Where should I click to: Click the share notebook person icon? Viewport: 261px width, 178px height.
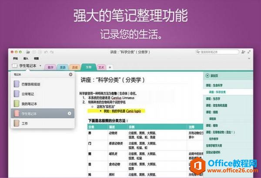click(x=243, y=52)
